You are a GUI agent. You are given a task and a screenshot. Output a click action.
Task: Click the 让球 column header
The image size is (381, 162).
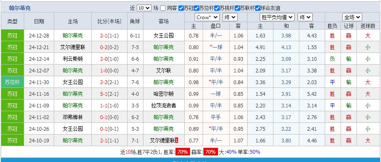tap(348, 26)
